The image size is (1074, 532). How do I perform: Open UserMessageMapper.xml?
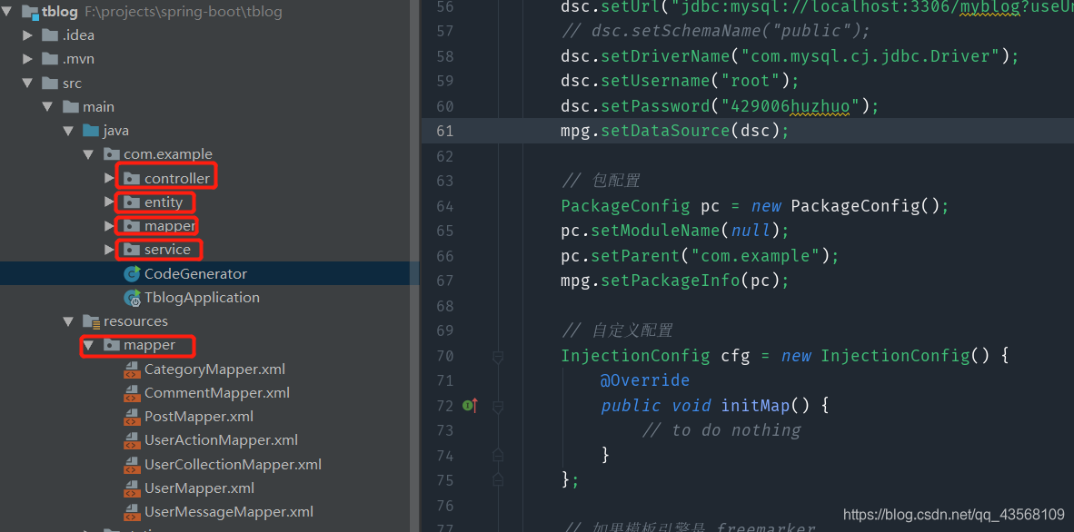coord(229,511)
